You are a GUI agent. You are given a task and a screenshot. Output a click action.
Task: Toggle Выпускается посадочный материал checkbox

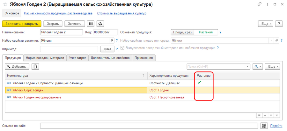click(123, 48)
